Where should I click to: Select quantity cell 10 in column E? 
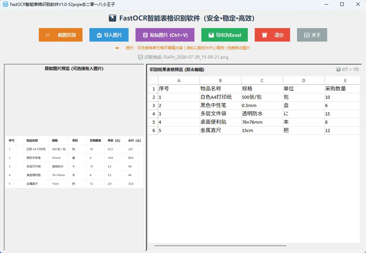click(x=342, y=97)
